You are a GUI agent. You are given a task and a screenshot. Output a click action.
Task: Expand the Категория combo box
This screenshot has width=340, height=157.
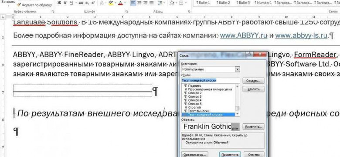(238, 69)
